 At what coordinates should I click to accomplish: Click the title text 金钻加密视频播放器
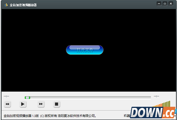point(23,5)
